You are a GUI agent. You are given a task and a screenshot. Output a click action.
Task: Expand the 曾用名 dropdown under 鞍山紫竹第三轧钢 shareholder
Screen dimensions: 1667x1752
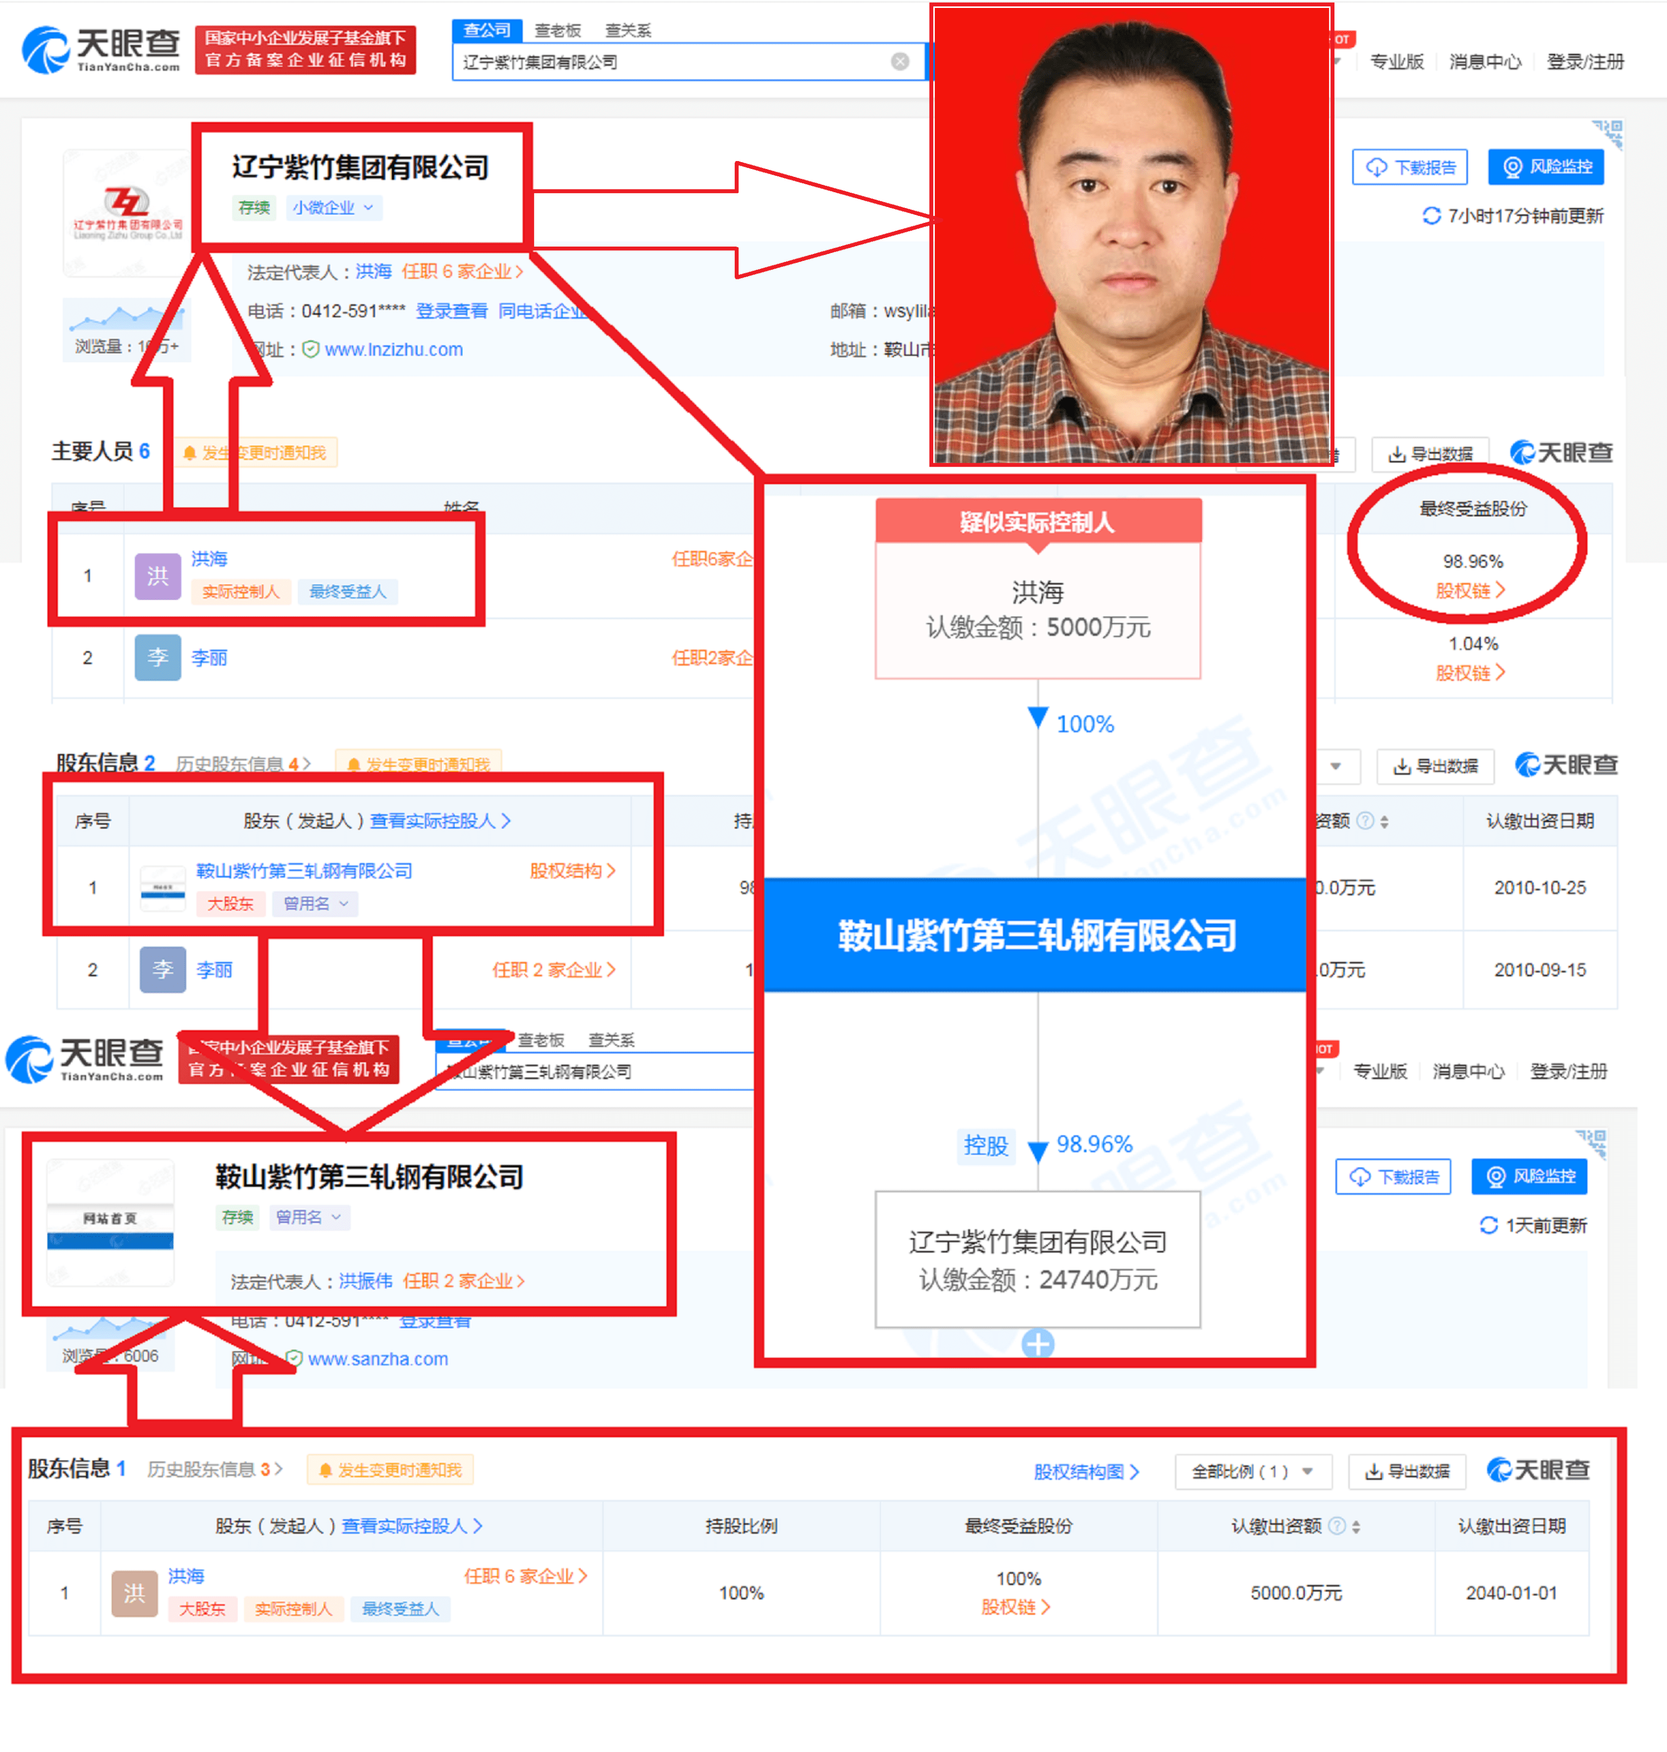(x=315, y=903)
